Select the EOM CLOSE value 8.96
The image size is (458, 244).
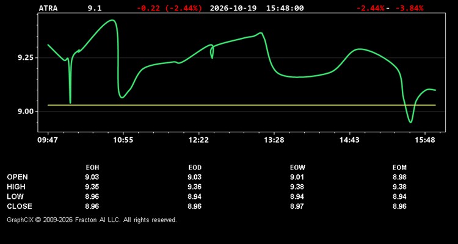399,206
